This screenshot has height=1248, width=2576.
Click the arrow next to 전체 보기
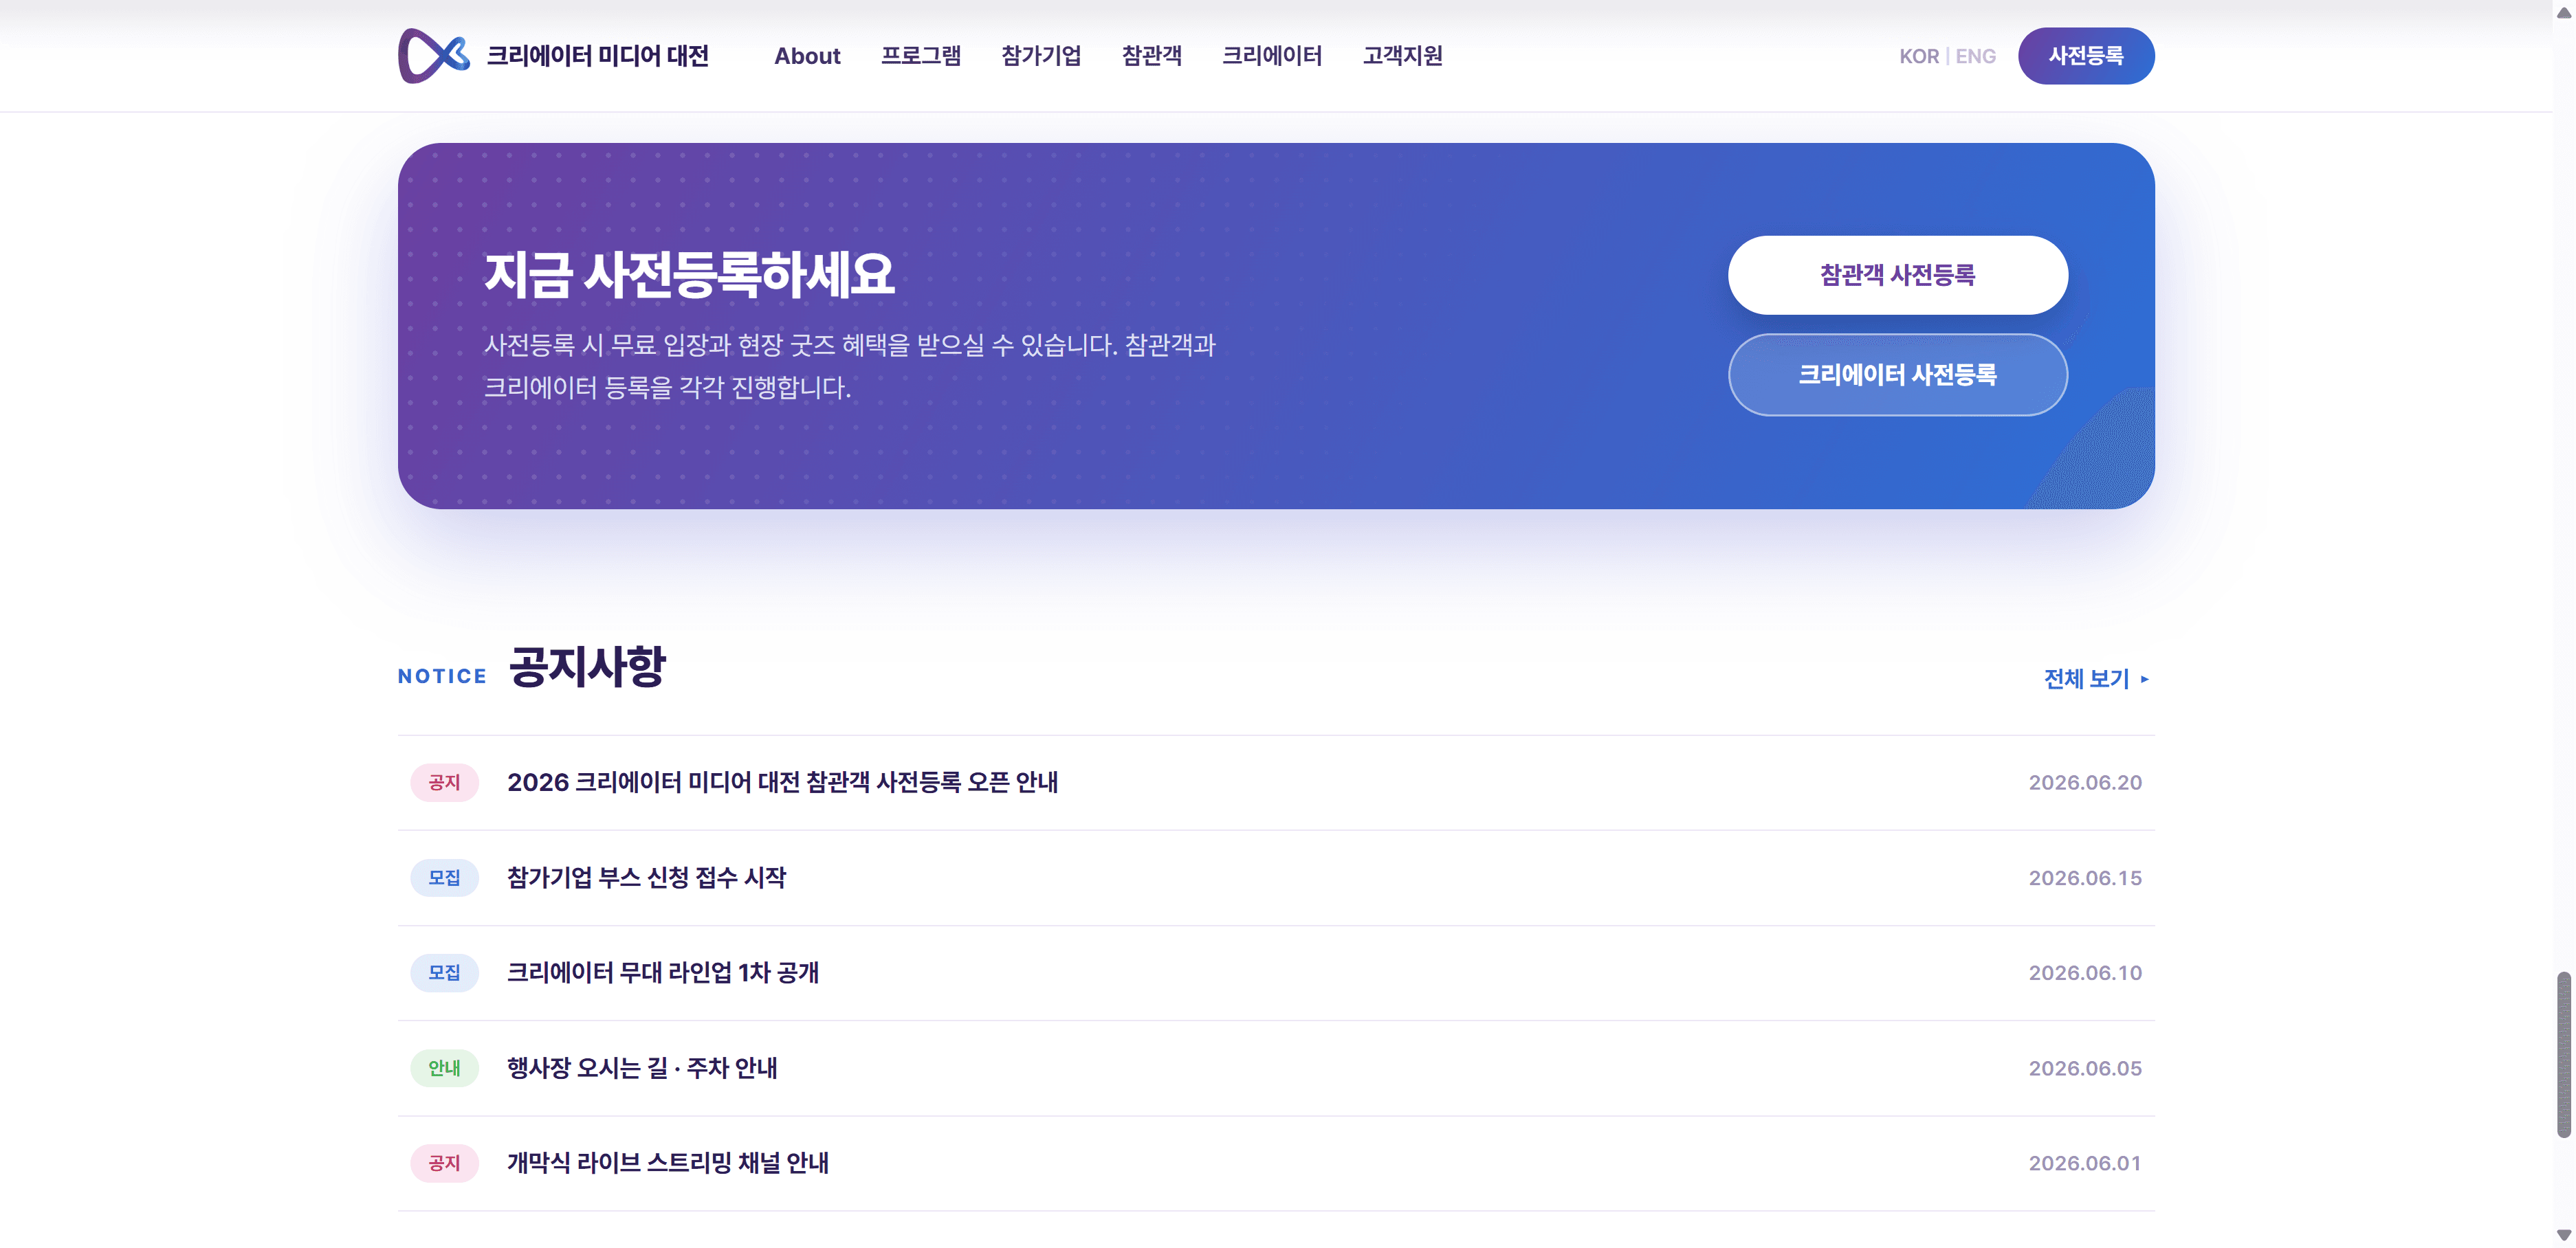[x=2144, y=679]
